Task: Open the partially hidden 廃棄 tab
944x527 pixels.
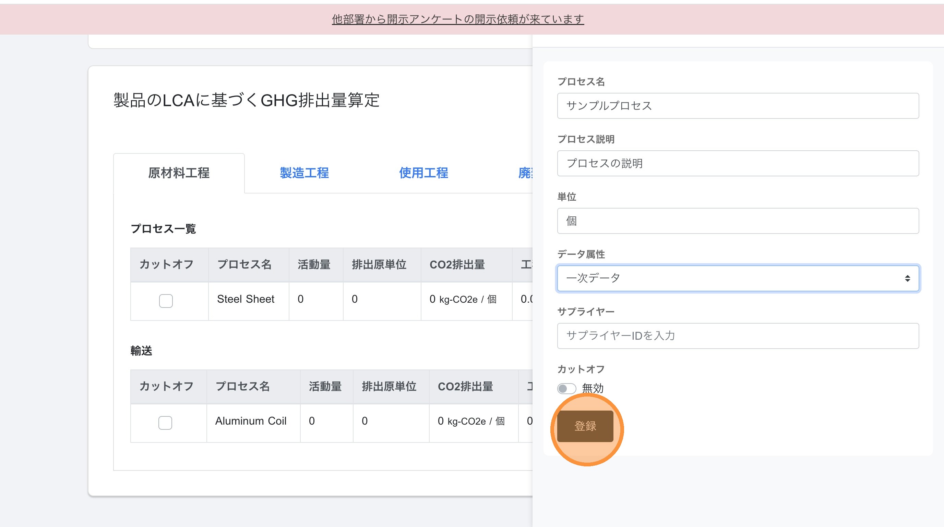Action: coord(526,173)
